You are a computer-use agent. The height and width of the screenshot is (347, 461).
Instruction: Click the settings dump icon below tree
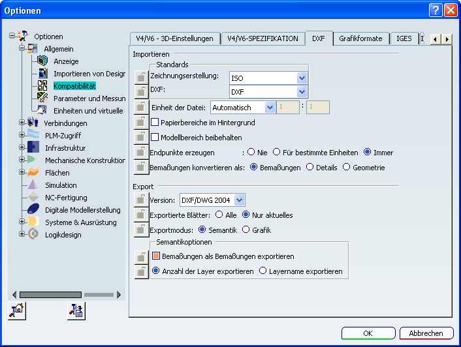(76, 311)
